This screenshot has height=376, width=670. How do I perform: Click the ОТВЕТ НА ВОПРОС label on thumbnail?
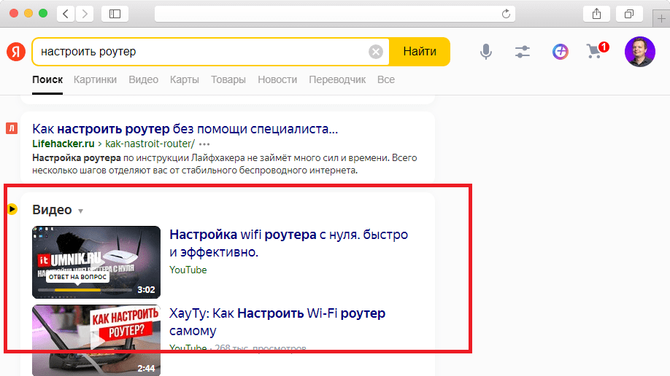pyautogui.click(x=77, y=277)
